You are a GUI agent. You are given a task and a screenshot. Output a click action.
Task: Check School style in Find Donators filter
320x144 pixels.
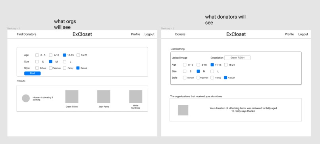(37, 68)
